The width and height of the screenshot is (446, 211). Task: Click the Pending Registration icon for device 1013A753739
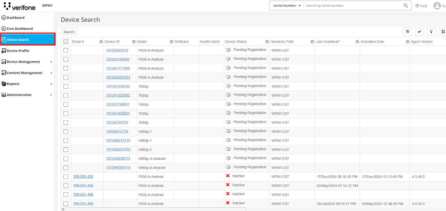pyautogui.click(x=228, y=122)
